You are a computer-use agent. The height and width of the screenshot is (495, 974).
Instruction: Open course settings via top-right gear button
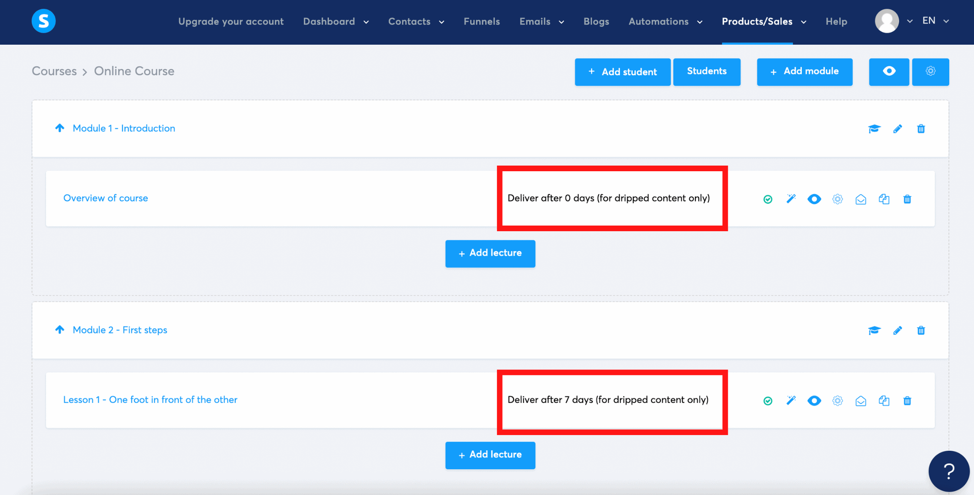click(x=931, y=72)
